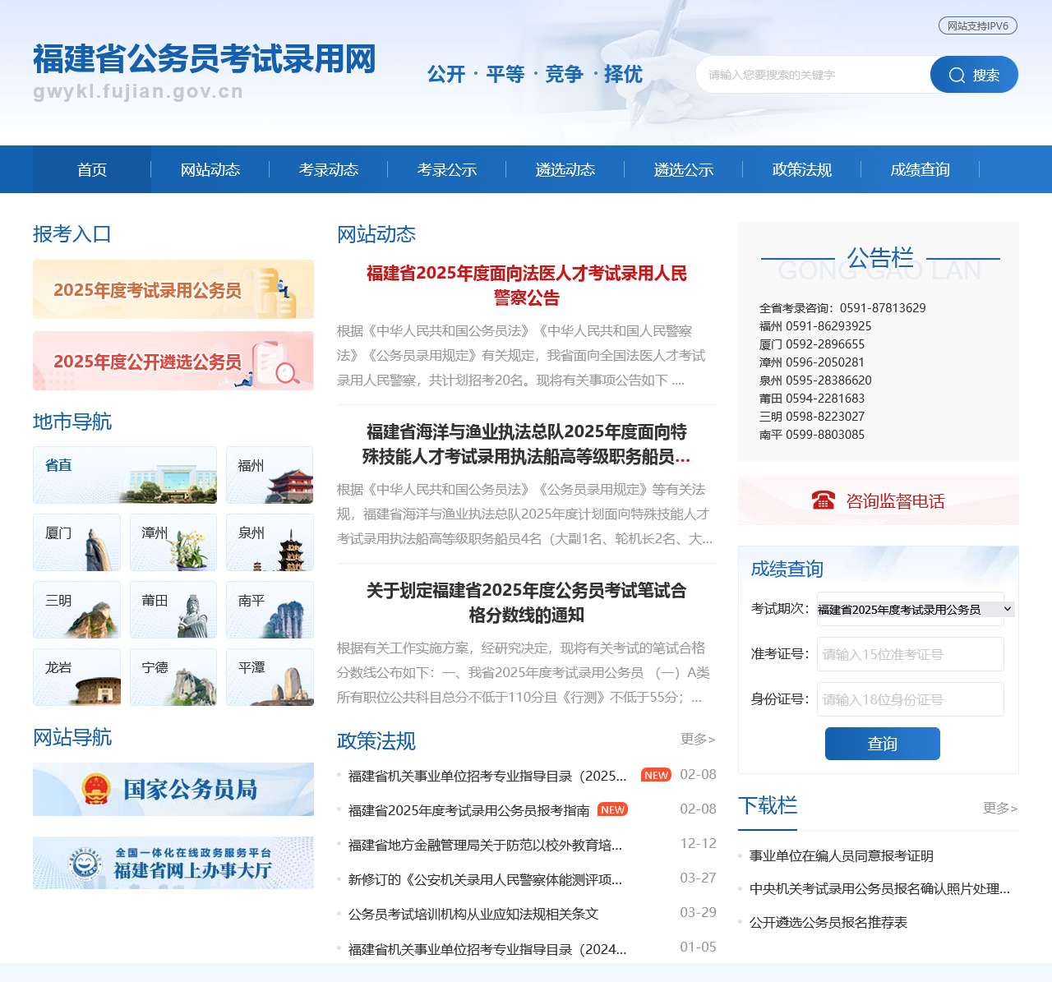Image resolution: width=1052 pixels, height=982 pixels.
Task: Switch to the 考录公示 nav tab
Action: tap(447, 169)
